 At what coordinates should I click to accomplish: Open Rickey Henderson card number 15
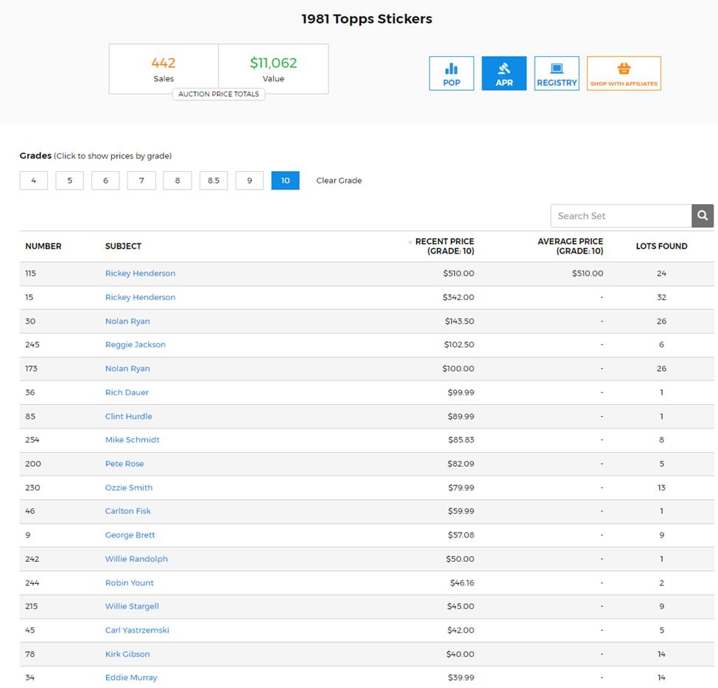[140, 297]
